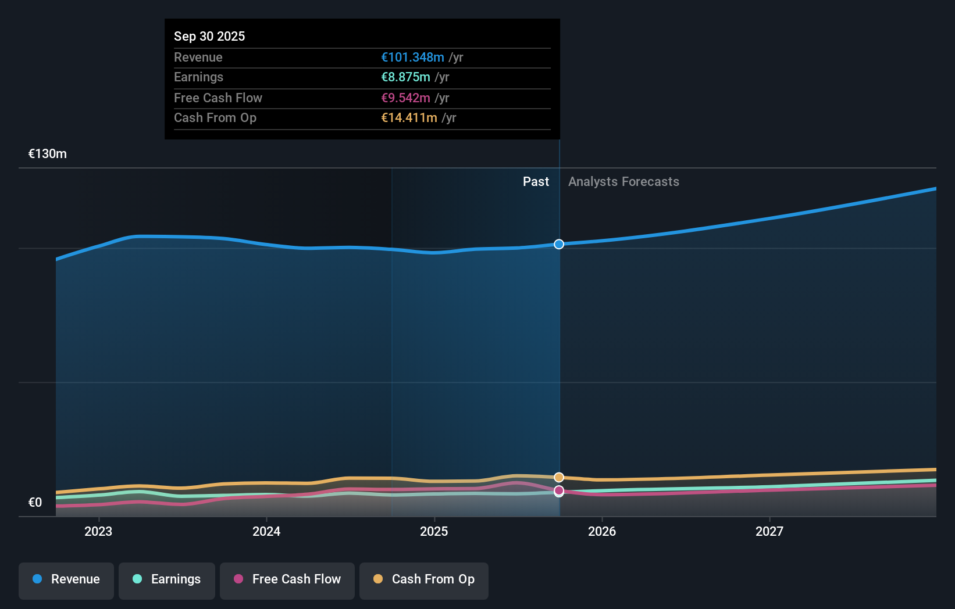Toggle the Earnings series in the legend
This screenshot has width=955, height=609.
(166, 579)
